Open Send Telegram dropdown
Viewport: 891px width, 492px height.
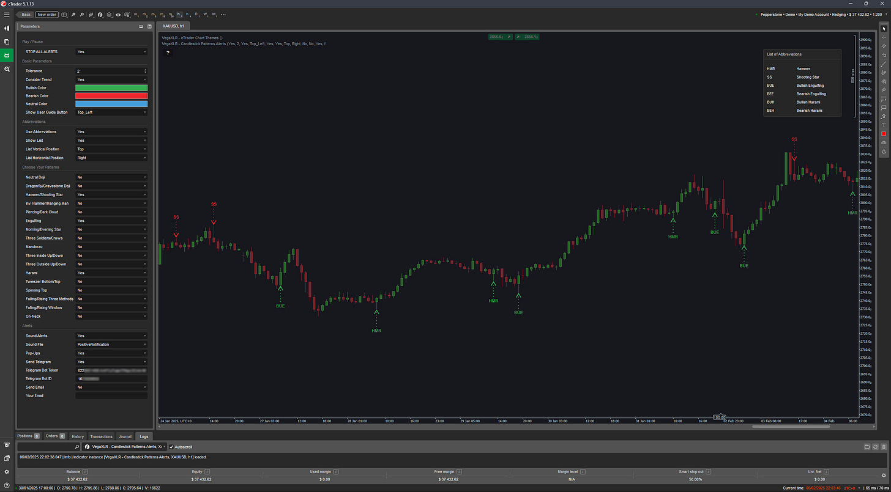click(x=111, y=362)
